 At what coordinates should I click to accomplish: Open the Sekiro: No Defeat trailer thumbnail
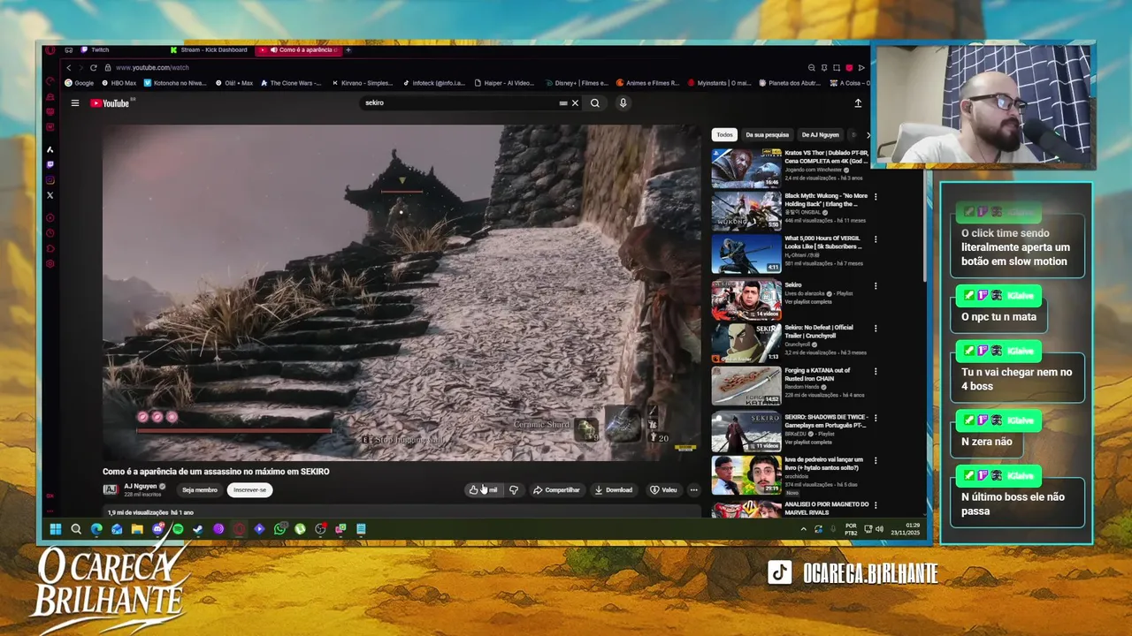(x=746, y=344)
